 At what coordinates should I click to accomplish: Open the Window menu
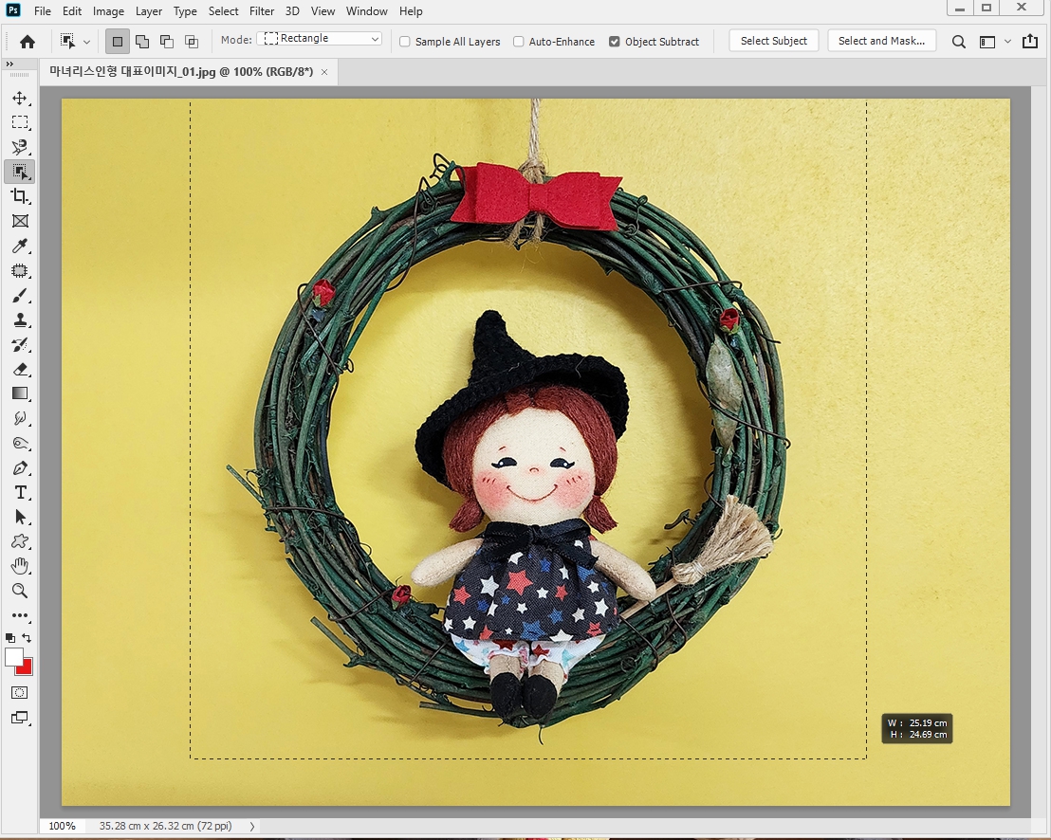(367, 10)
